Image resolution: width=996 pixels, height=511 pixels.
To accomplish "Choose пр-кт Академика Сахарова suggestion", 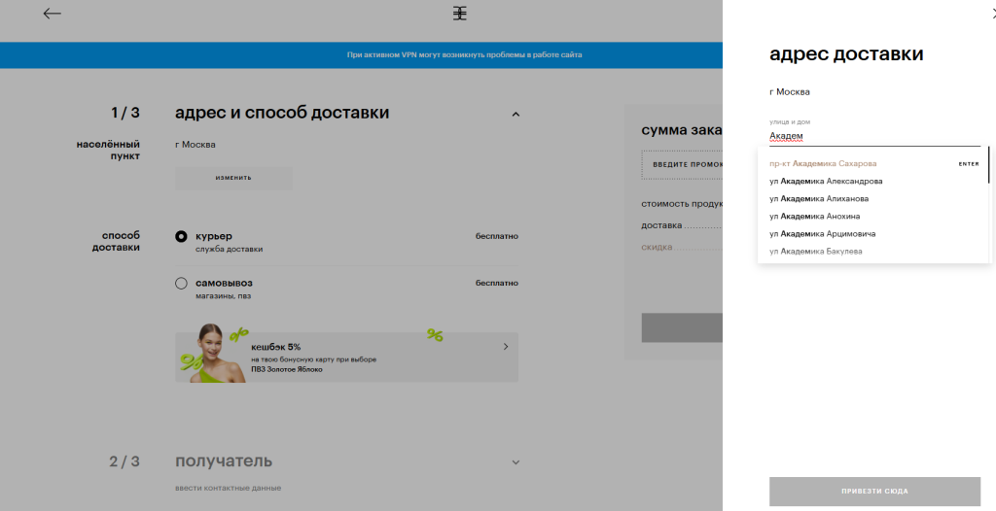I will [823, 164].
